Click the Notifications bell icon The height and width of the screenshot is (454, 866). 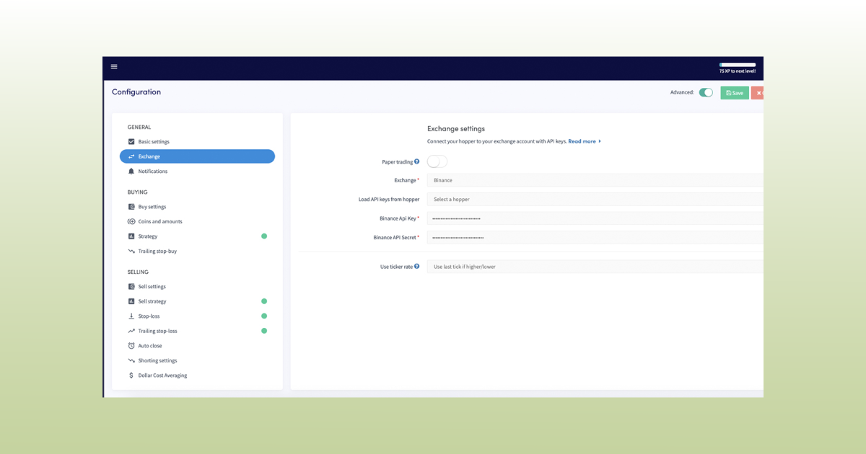point(131,171)
